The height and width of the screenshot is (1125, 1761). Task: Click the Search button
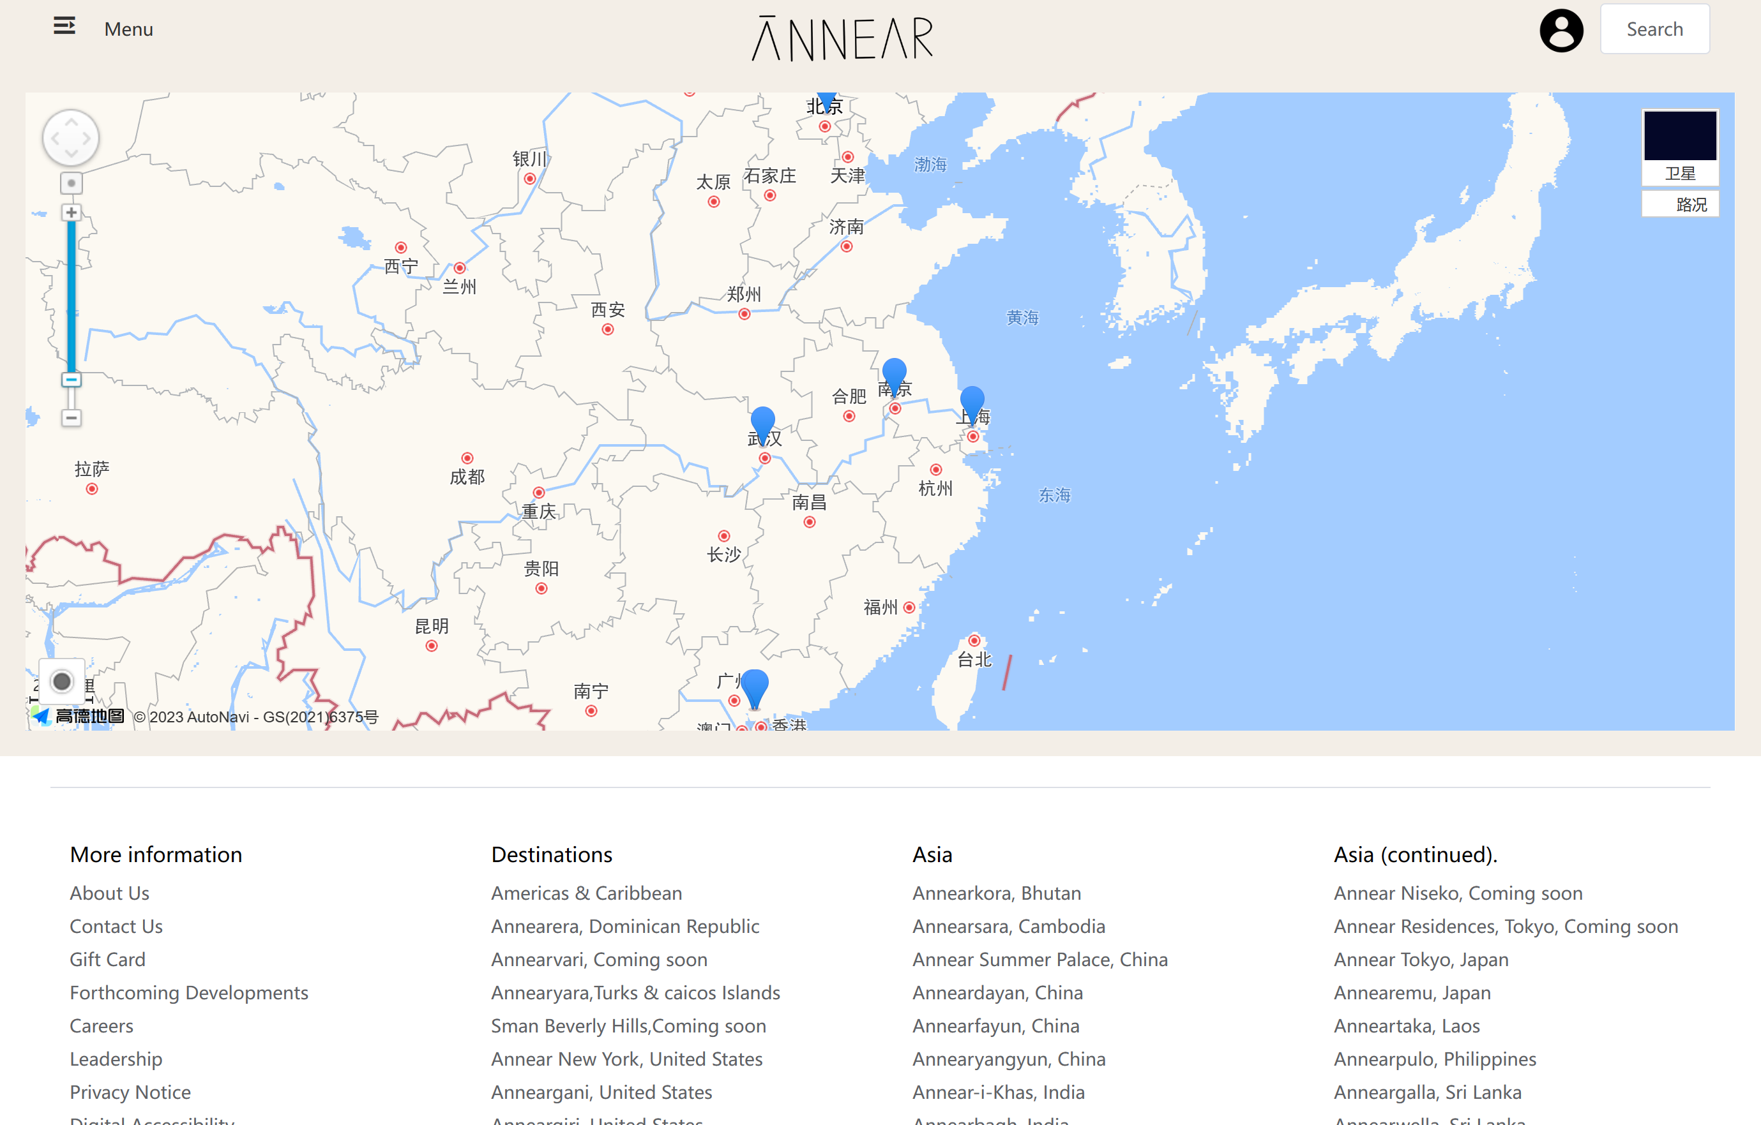point(1654,29)
